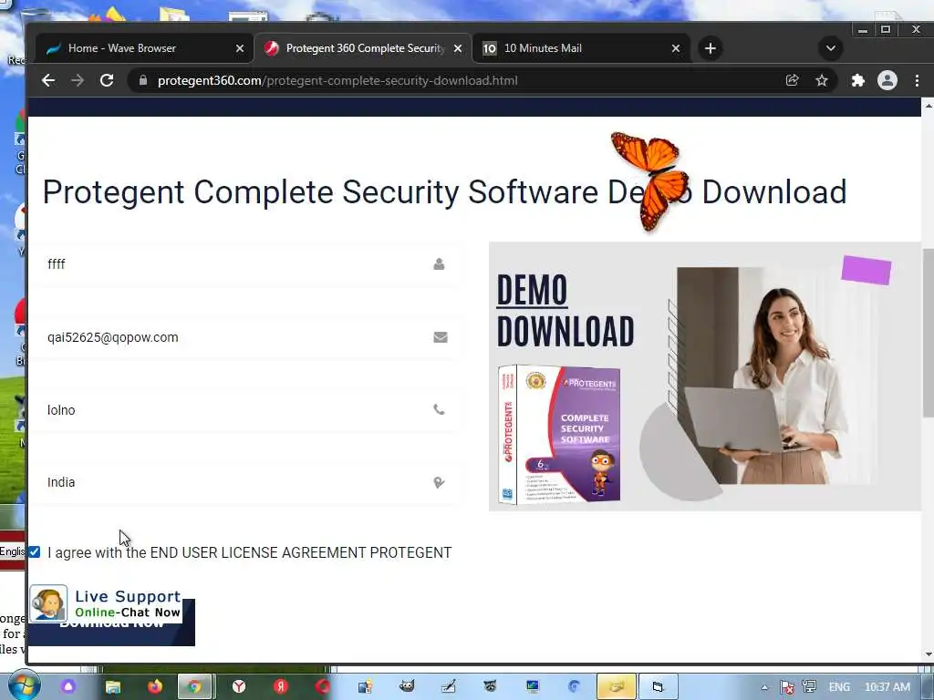
Task: Click the forward navigation arrow
Action: 78,80
